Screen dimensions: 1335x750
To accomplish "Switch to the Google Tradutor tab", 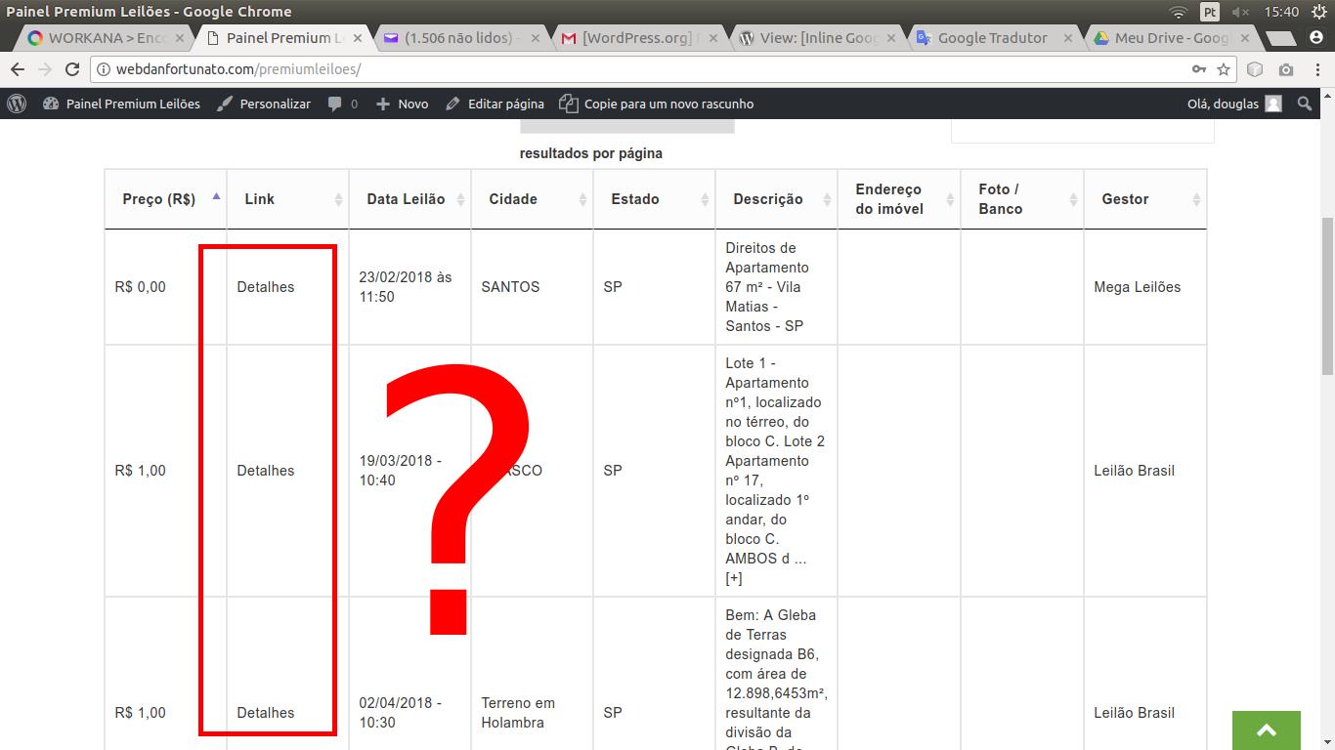I will 993,38.
